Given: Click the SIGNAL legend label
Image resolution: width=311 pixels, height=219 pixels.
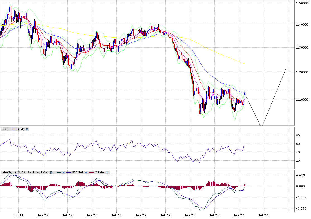Looking at the screenshot, I should tap(78, 173).
